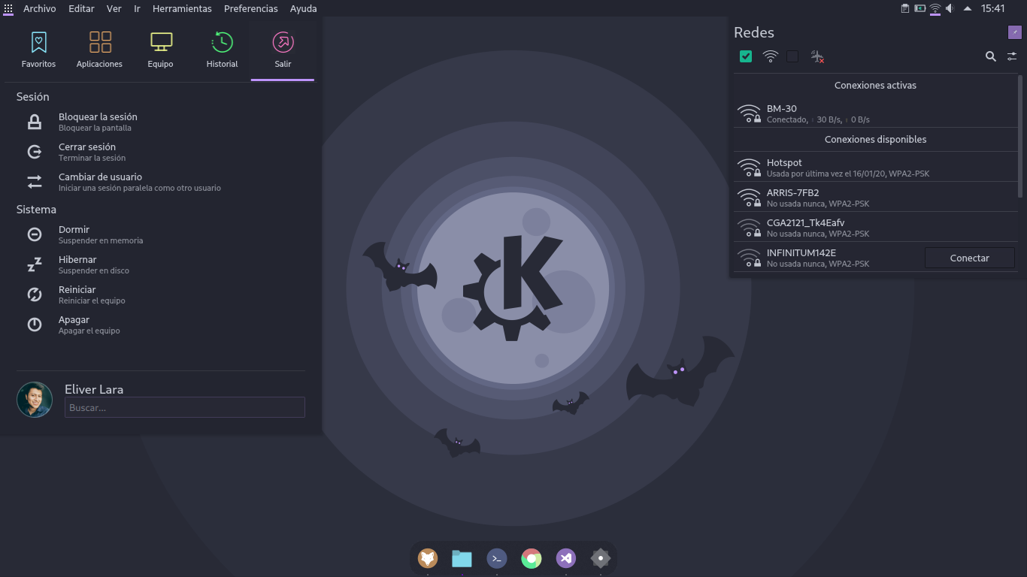The height and width of the screenshot is (577, 1027).
Task: Select the Hotspot network
Action: point(875,168)
